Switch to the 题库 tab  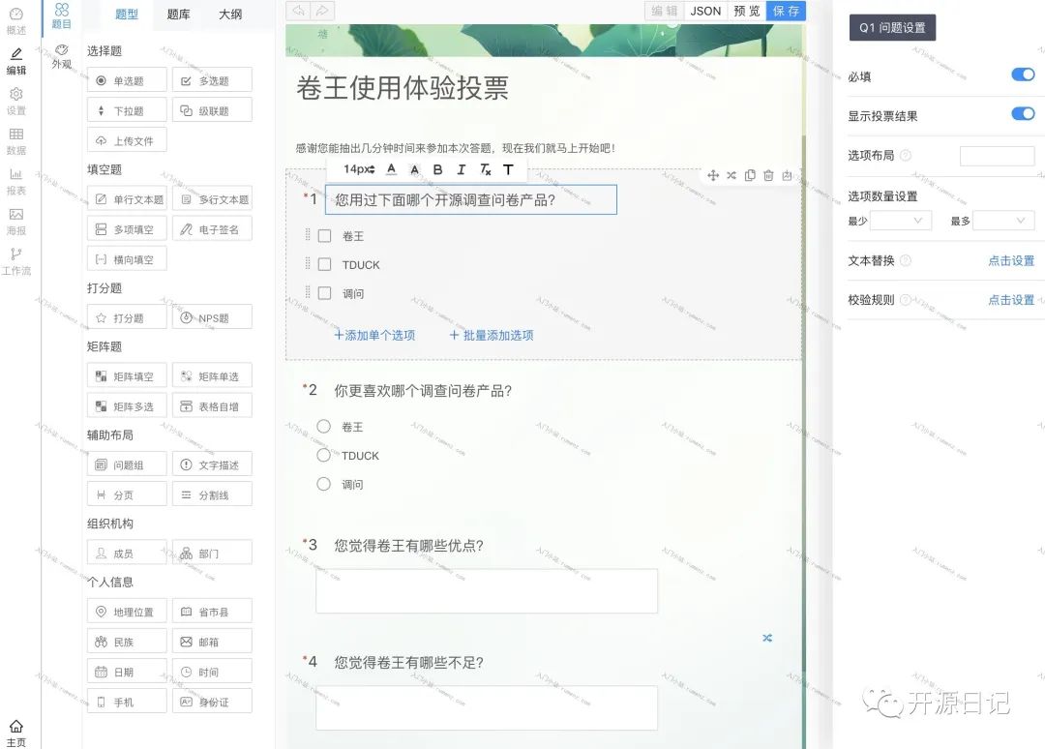click(178, 14)
